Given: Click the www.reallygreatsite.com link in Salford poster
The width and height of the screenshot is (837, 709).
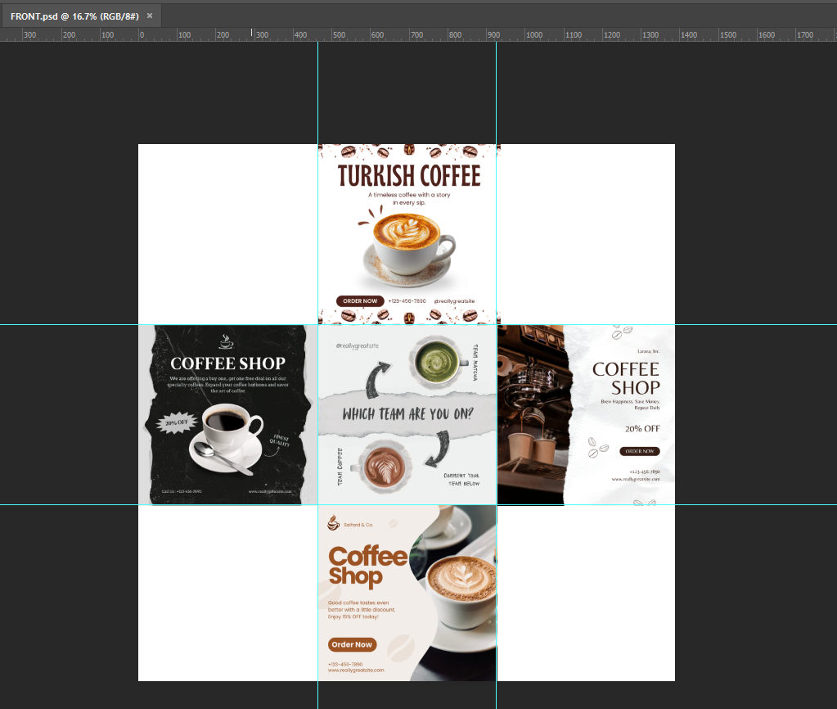Looking at the screenshot, I should click(x=356, y=670).
